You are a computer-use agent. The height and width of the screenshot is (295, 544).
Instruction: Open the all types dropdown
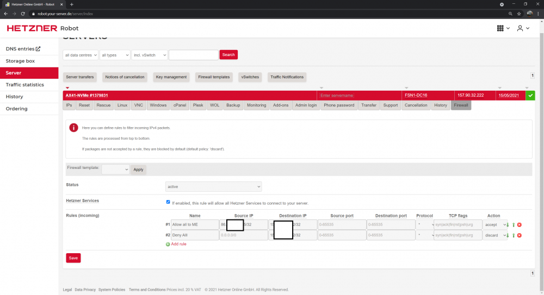click(x=115, y=55)
